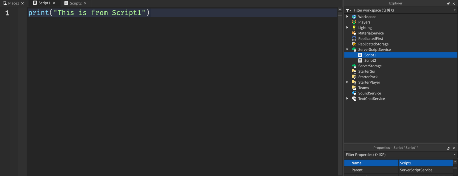Select the StarterGui icon in Explorer
The image size is (458, 176).
(x=354, y=71)
